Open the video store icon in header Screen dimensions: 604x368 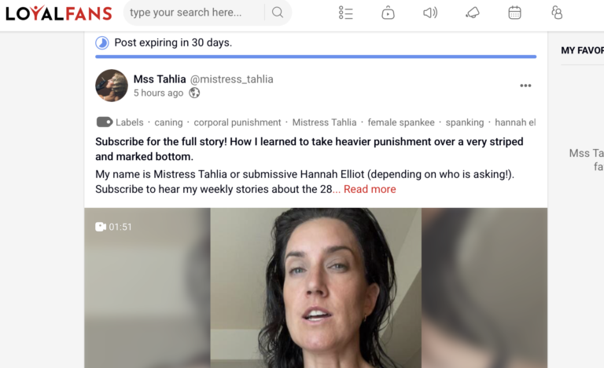tap(388, 13)
